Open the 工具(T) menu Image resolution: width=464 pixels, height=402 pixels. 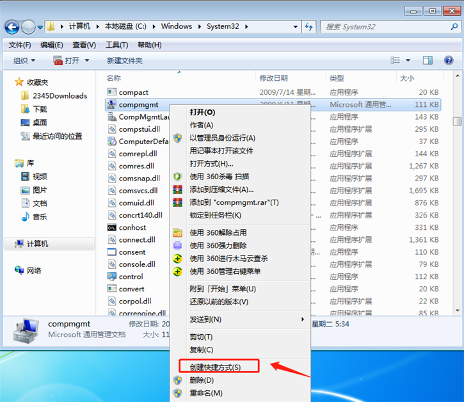[117, 45]
